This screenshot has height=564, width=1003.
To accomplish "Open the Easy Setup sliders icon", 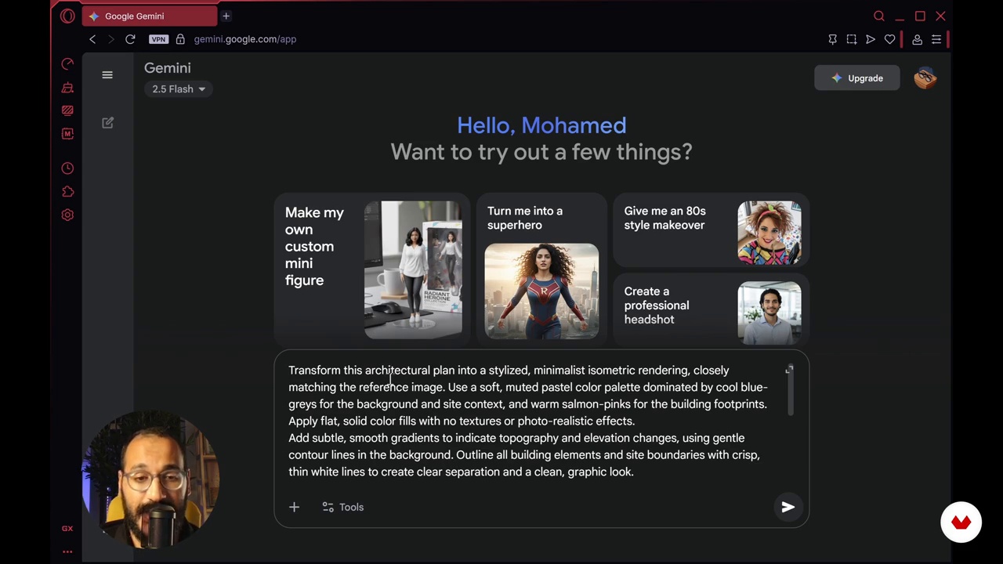I will pos(936,39).
